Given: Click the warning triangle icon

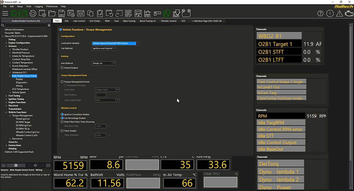Looking at the screenshot, I should 340,13.
